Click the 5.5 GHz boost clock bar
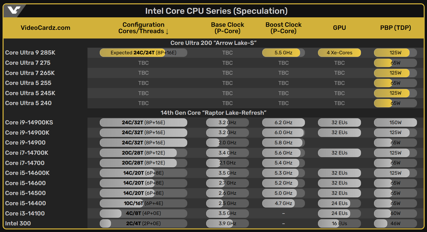Viewport: 427px width, 232px height. tap(283, 53)
